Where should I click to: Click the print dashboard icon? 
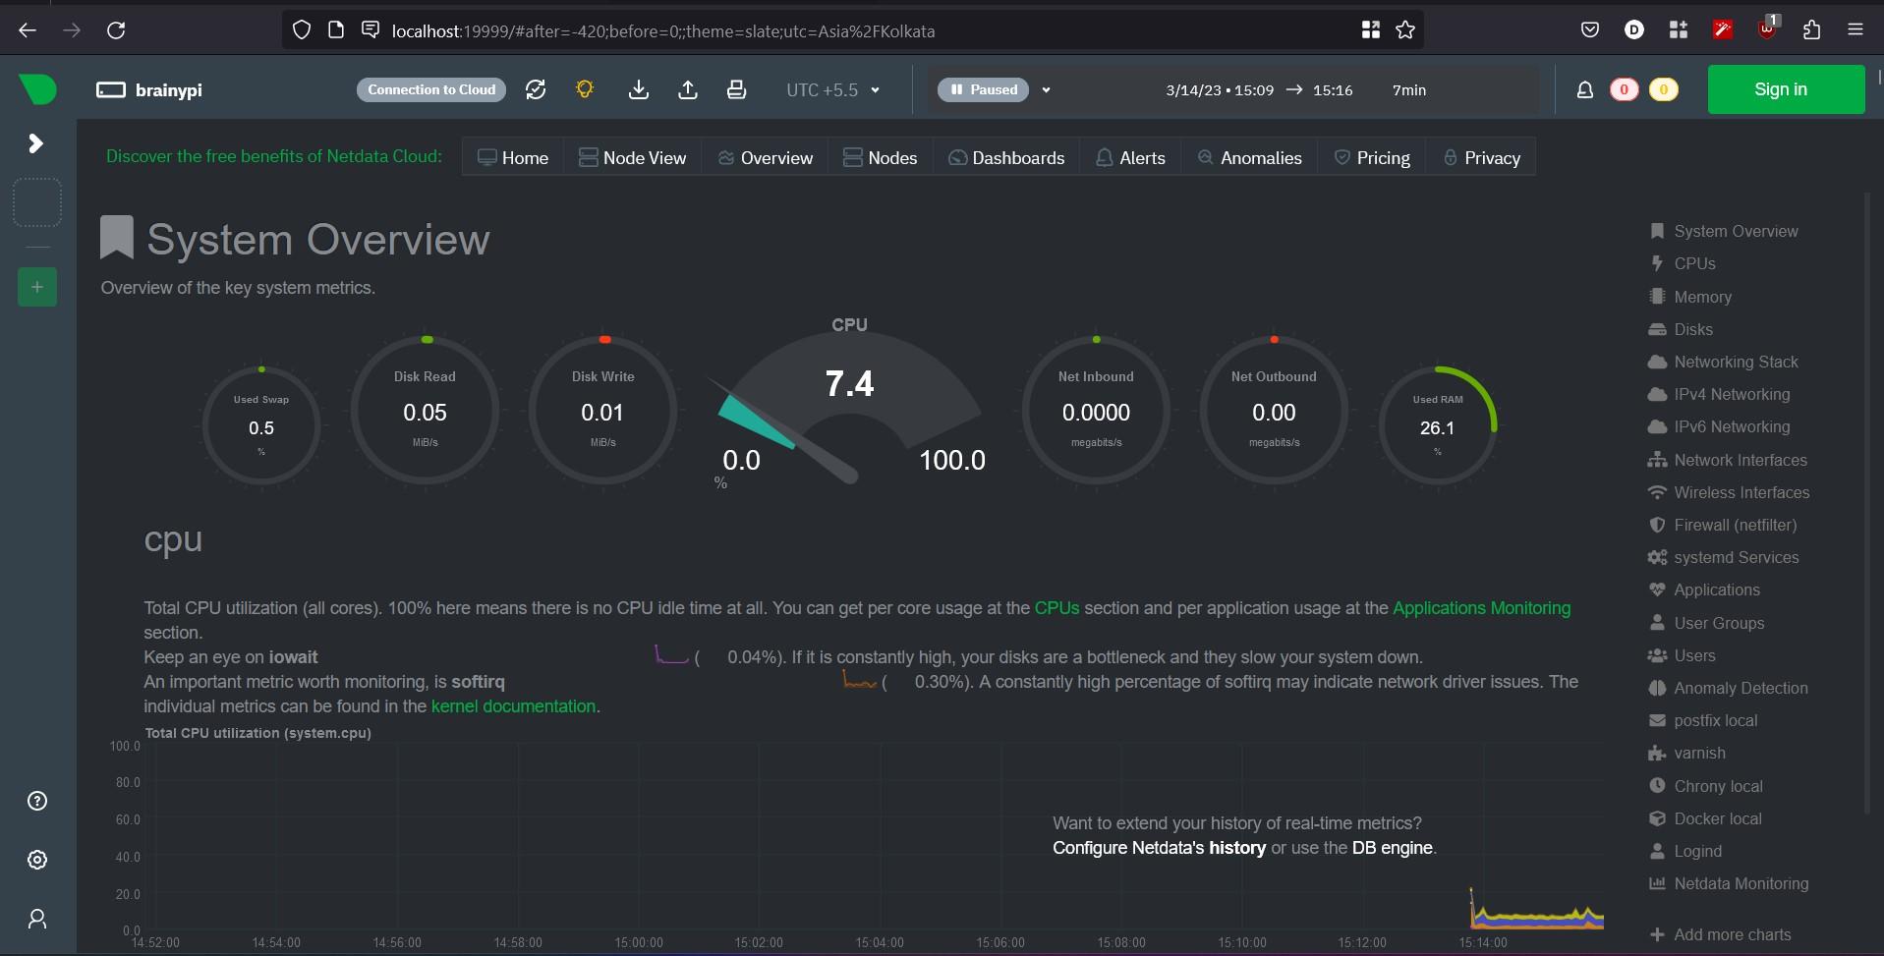coord(736,89)
